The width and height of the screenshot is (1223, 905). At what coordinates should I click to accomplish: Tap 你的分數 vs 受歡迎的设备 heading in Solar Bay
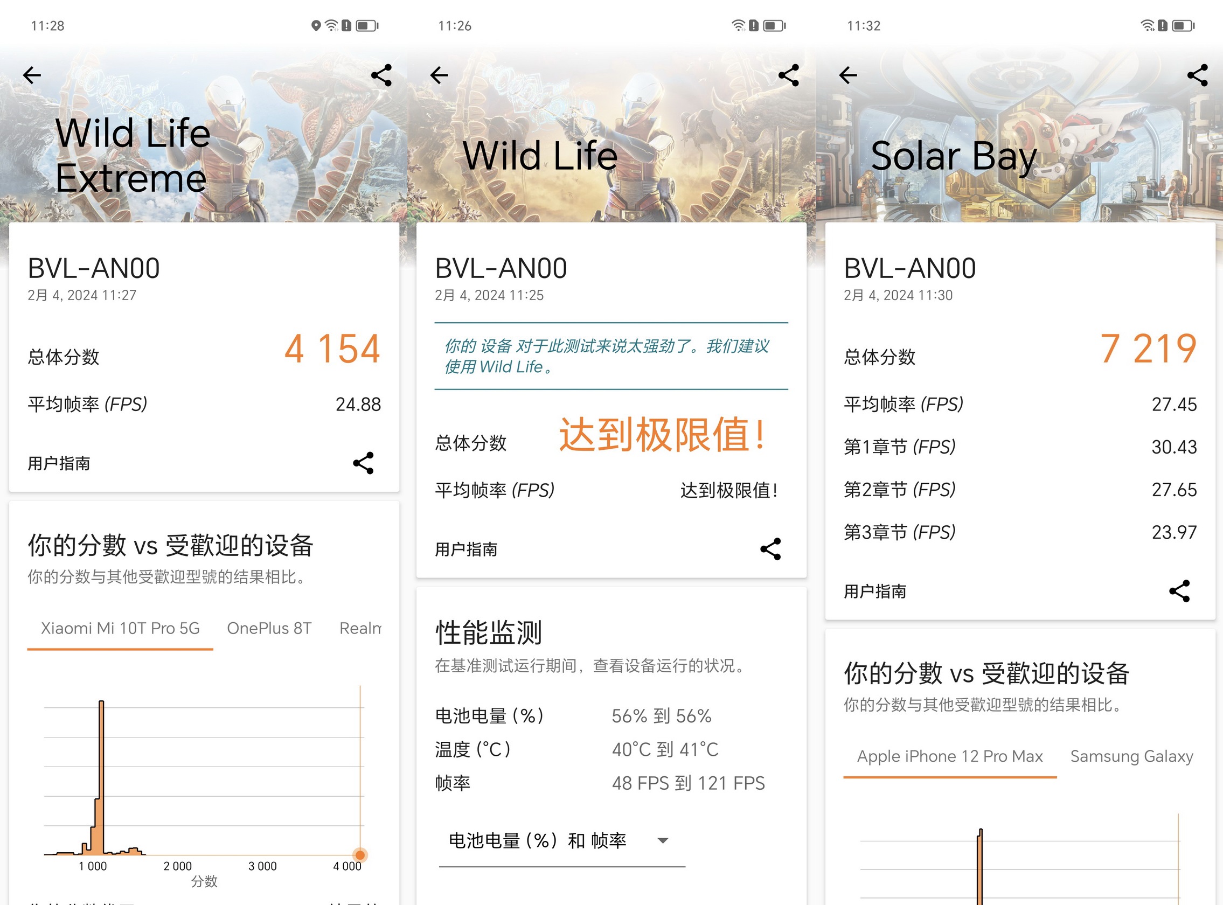click(x=986, y=673)
